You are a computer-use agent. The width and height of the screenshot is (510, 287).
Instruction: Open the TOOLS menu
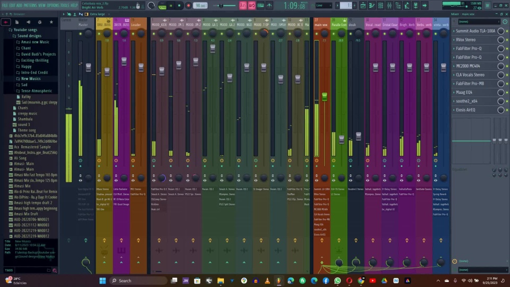coord(65,5)
